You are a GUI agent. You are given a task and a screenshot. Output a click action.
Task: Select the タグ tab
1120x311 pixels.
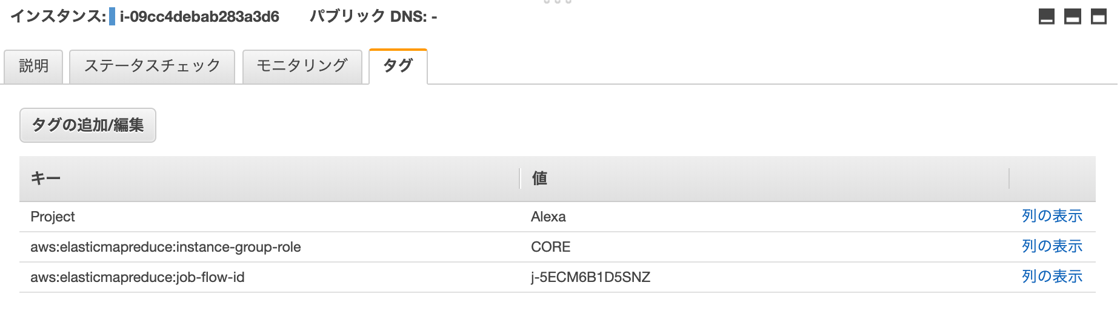398,66
